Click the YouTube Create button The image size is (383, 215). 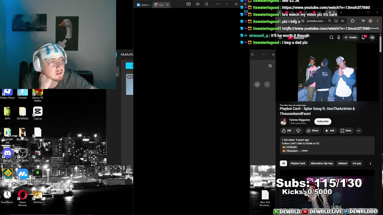pyautogui.click(x=350, y=38)
